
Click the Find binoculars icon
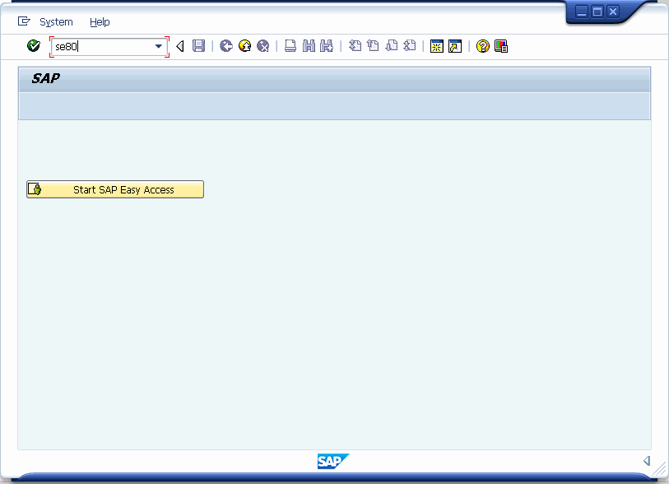(x=309, y=45)
